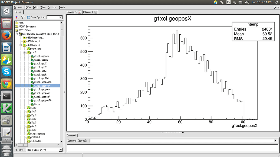Screen dimensions: 280x157
Task: Collapse the rd51tbgeo;1 tree node
Action: [21, 45]
